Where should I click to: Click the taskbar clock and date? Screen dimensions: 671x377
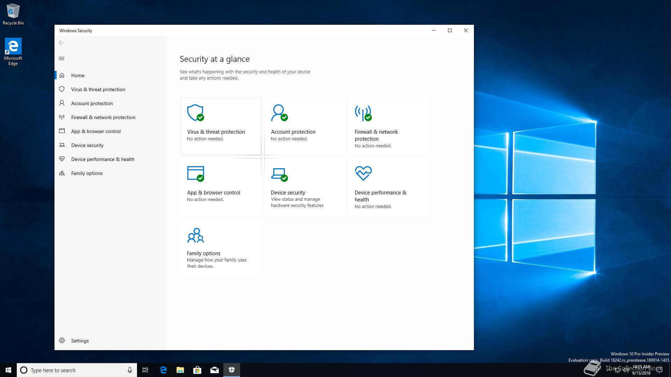pyautogui.click(x=641, y=370)
